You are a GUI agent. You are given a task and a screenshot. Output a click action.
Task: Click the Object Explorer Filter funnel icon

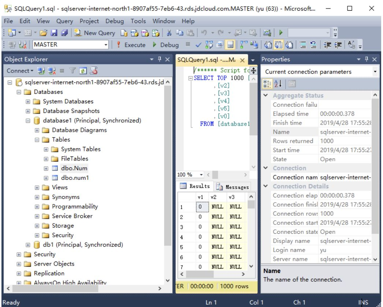pos(72,71)
